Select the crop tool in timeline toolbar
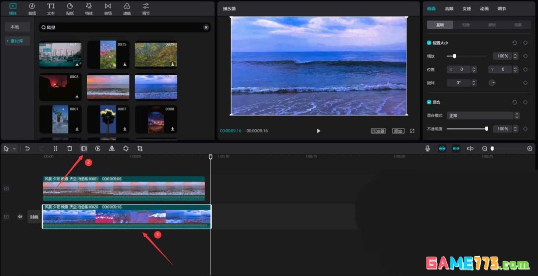The image size is (538, 276). [x=140, y=148]
